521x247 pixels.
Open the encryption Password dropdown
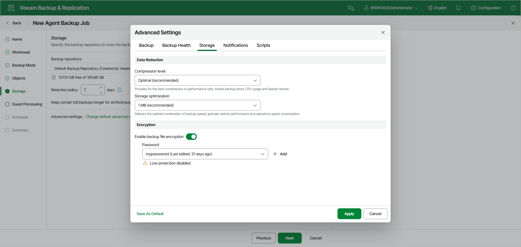point(205,154)
